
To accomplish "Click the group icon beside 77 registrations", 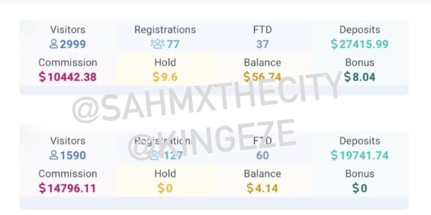I will (x=158, y=44).
